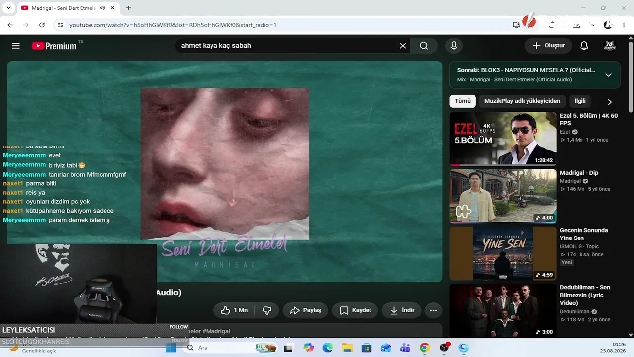
Task: Run search with the magnifier button
Action: [424, 46]
